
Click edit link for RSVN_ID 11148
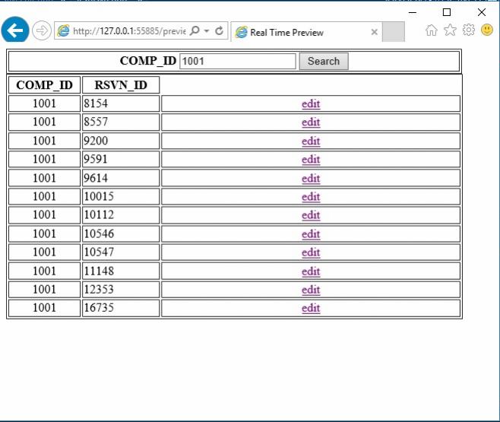pos(311,271)
